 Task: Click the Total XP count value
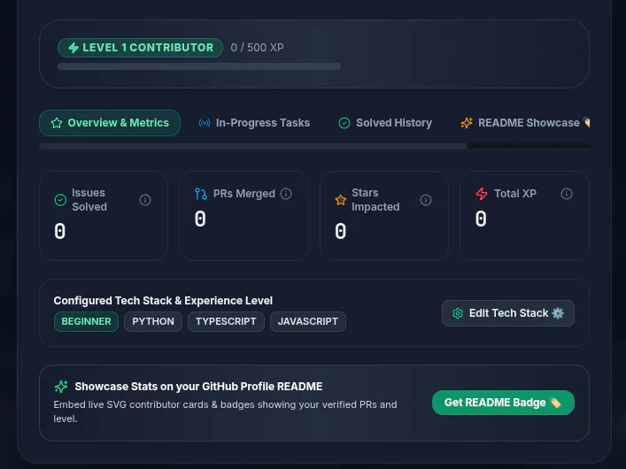(481, 219)
